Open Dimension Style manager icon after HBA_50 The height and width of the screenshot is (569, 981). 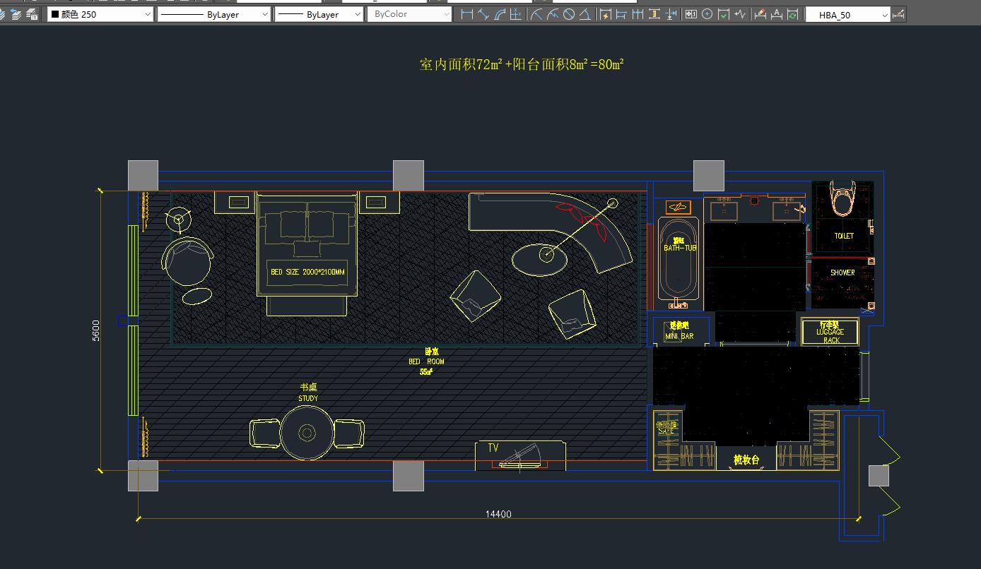898,14
